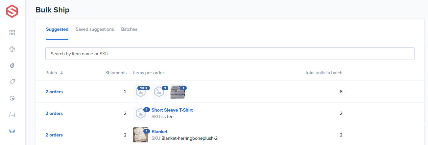
Task: Open 2 orders link for Short Sleeve T-Shirt
Action: 54,114
